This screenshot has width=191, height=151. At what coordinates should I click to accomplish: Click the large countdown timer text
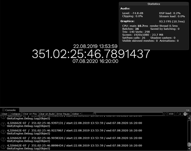pos(91,53)
